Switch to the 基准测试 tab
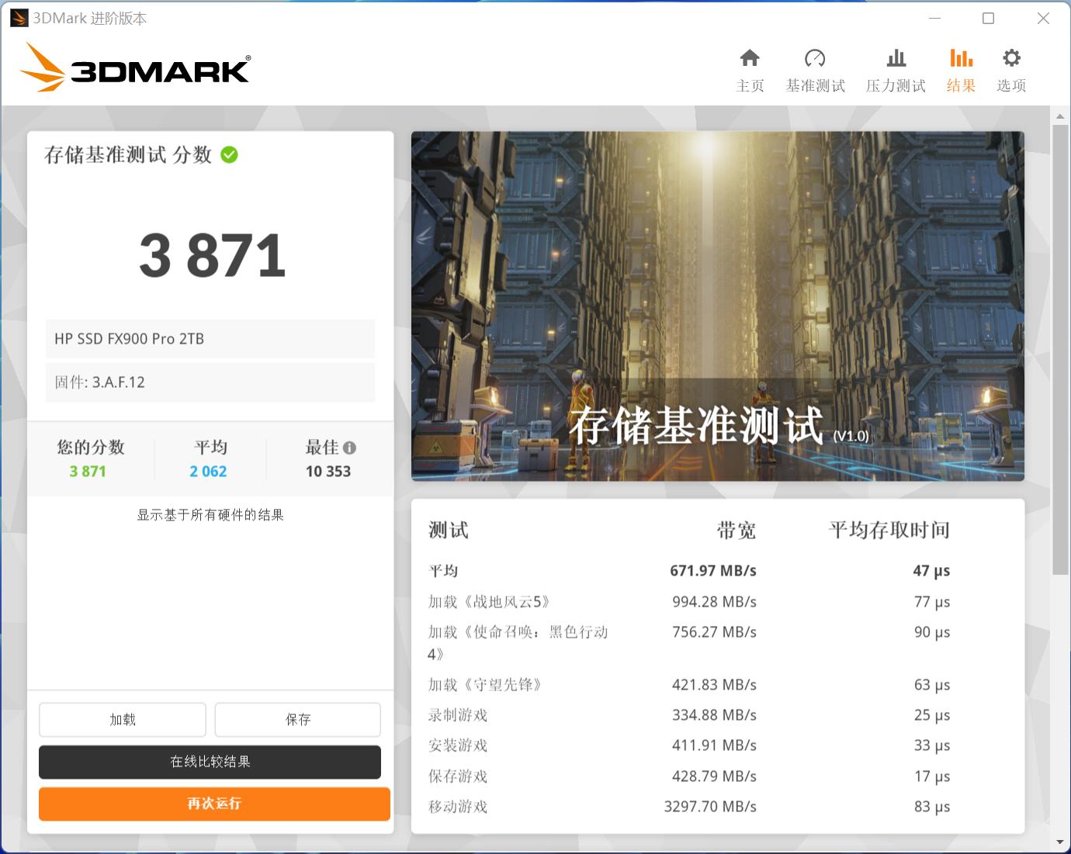 coord(815,68)
